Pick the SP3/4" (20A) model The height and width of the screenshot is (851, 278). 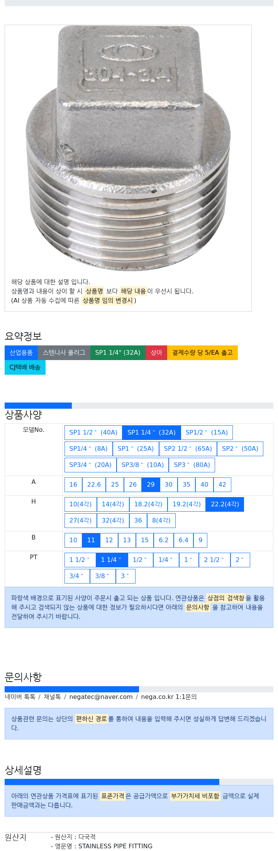click(x=90, y=465)
